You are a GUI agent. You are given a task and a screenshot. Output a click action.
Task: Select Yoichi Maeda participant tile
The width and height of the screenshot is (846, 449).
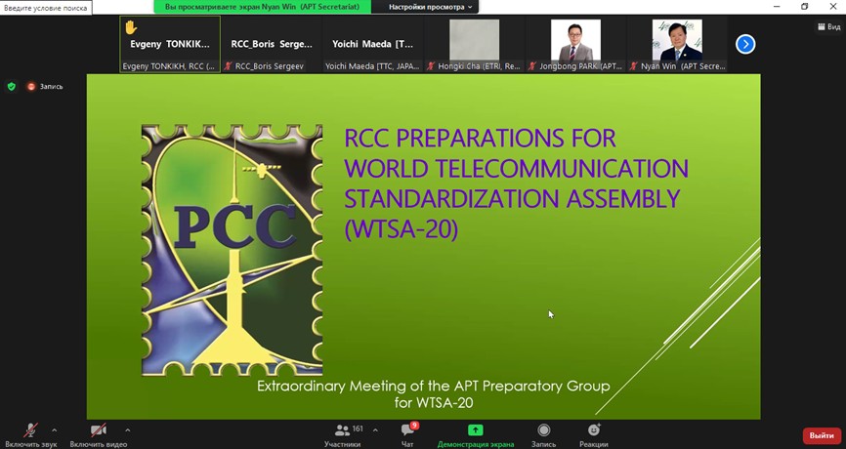coord(373,44)
